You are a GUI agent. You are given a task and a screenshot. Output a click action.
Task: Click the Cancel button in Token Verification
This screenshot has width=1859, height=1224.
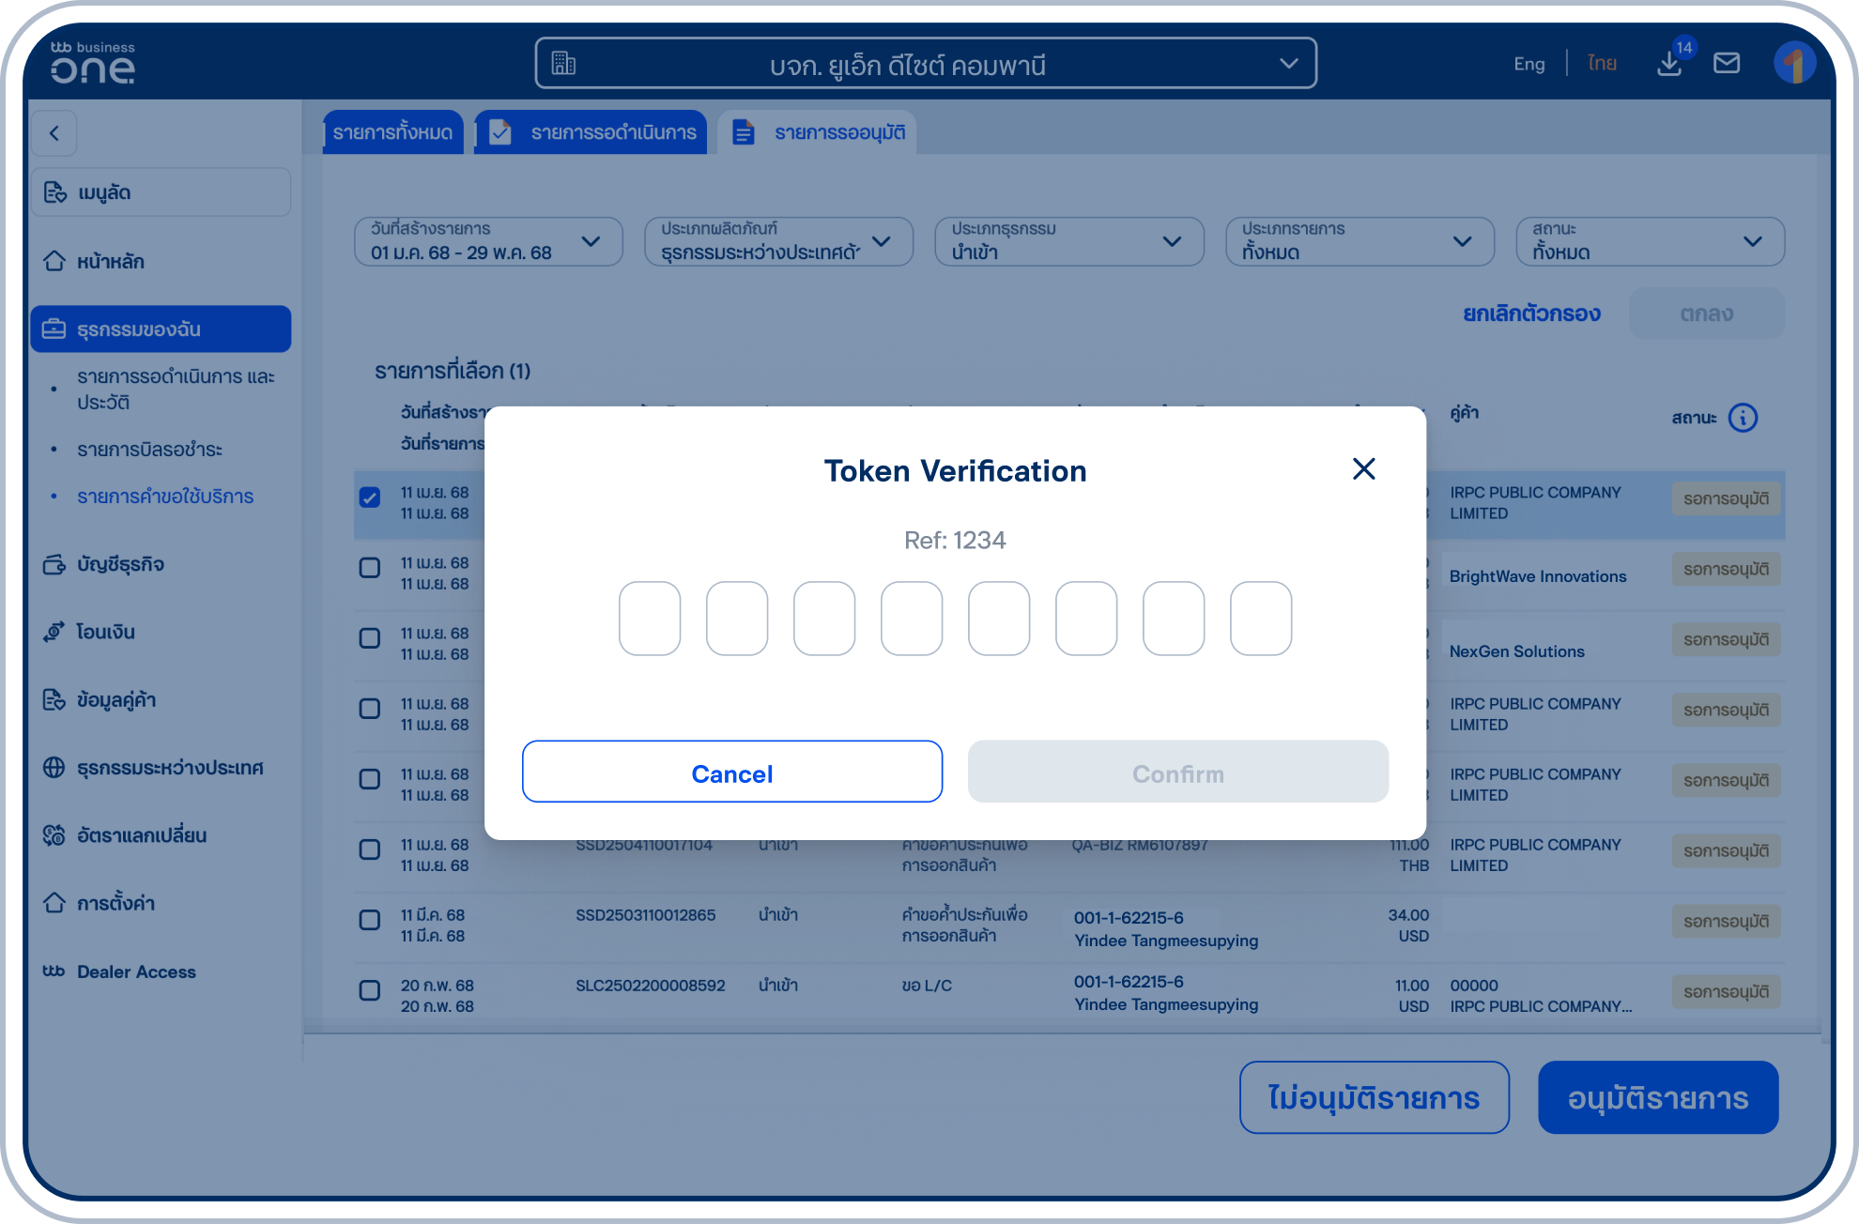pos(731,772)
